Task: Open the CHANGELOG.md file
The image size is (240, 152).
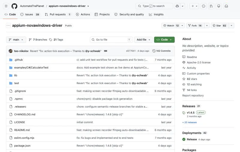Action: click(x=25, y=114)
